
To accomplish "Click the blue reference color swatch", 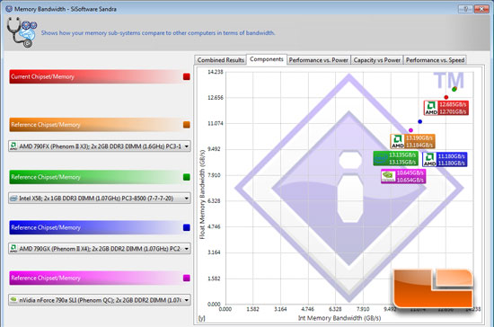I will click(x=187, y=227).
